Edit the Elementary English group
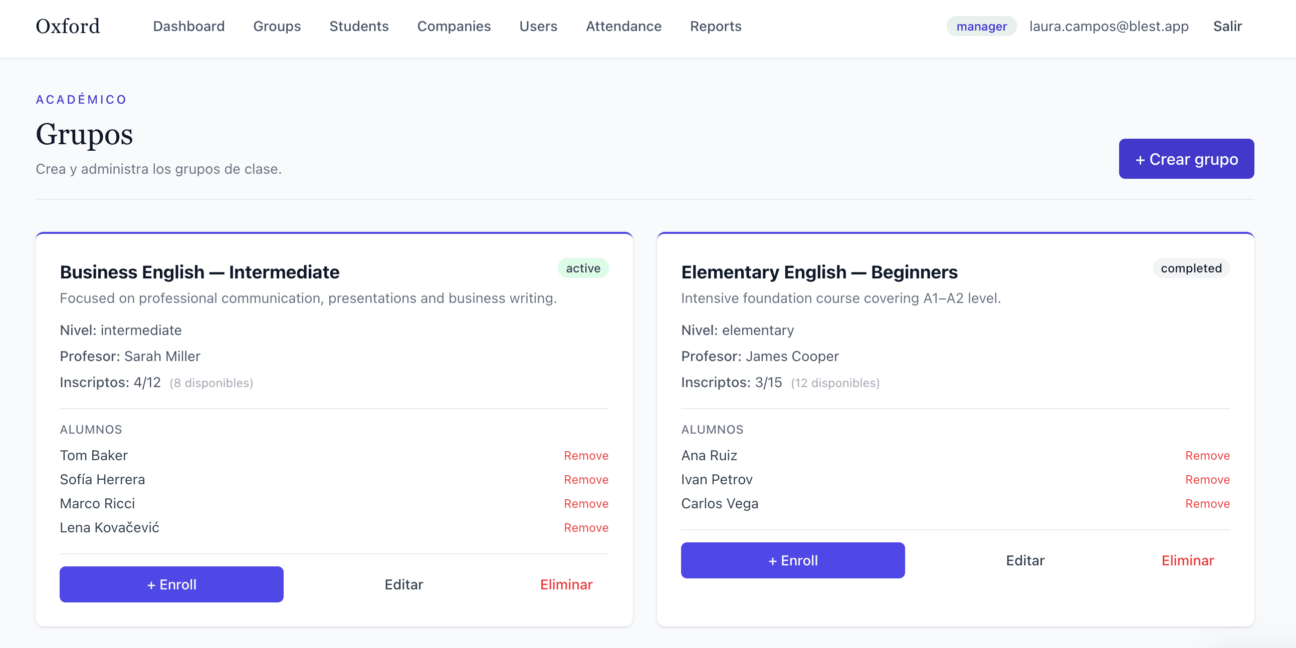1296x648 pixels. [x=1025, y=560]
